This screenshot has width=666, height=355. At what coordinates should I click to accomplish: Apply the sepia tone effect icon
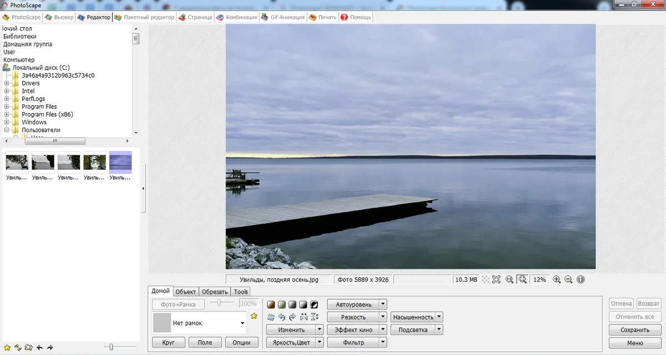pyautogui.click(x=271, y=305)
